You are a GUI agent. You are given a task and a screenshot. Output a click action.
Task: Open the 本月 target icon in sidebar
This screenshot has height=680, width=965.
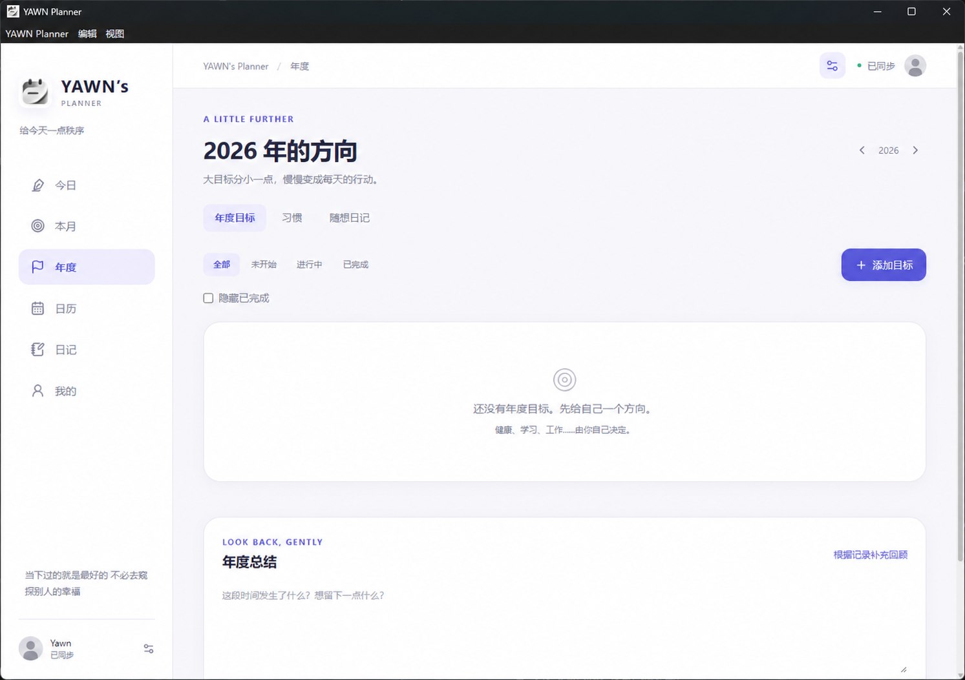click(x=38, y=226)
